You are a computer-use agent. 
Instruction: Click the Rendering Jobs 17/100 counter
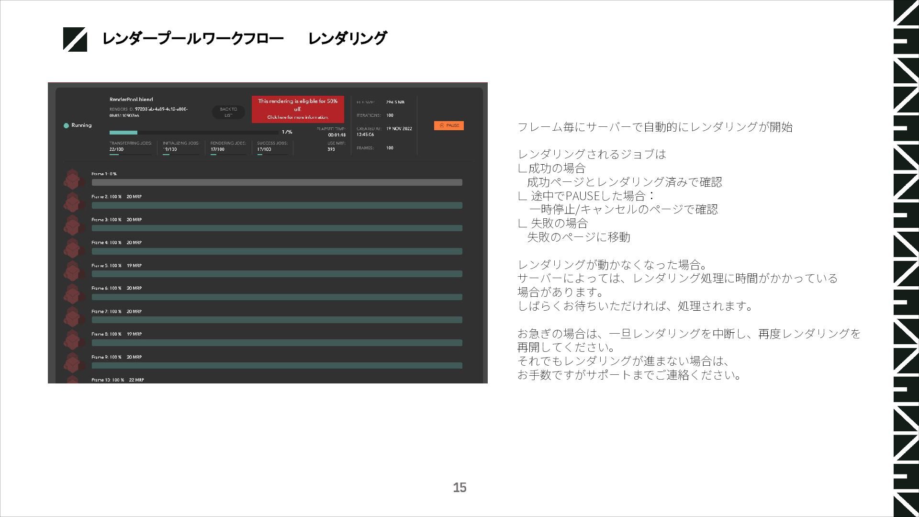(217, 149)
